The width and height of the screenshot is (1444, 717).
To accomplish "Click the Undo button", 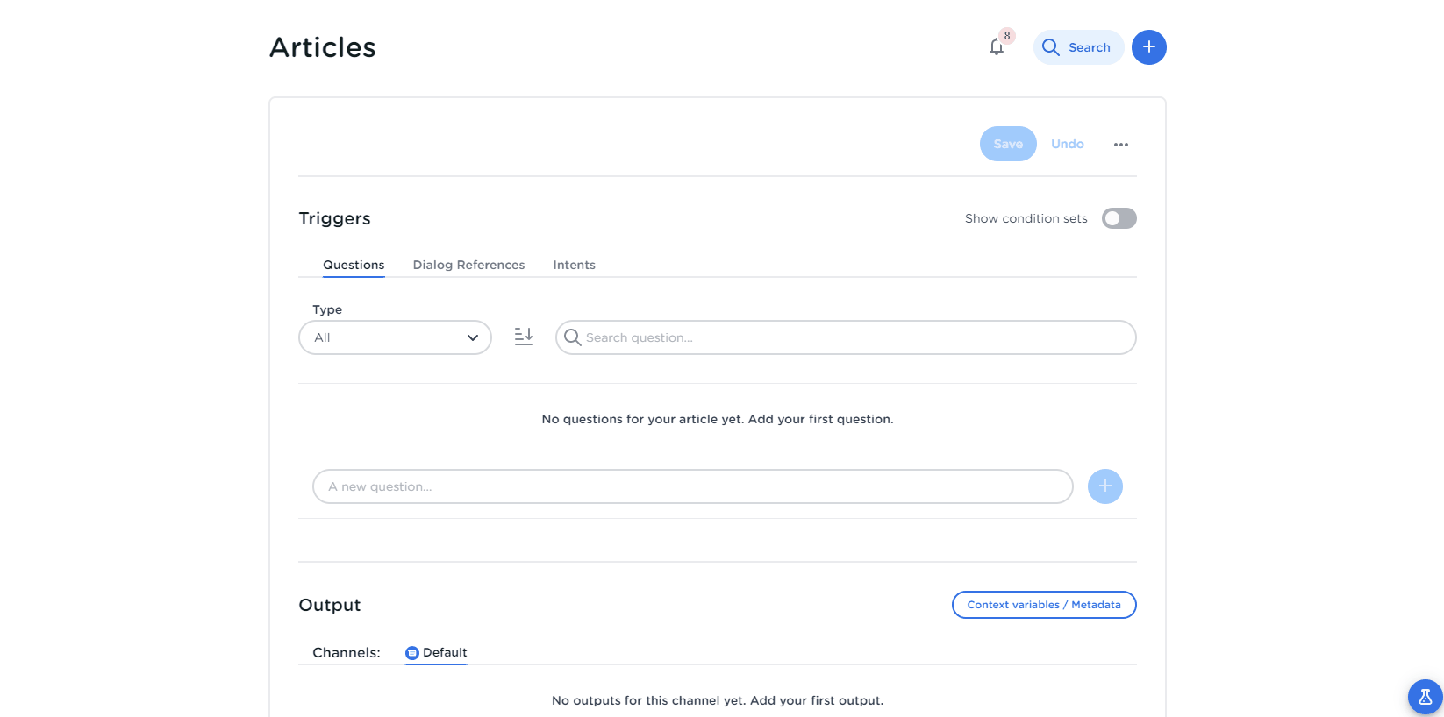I will pos(1067,144).
